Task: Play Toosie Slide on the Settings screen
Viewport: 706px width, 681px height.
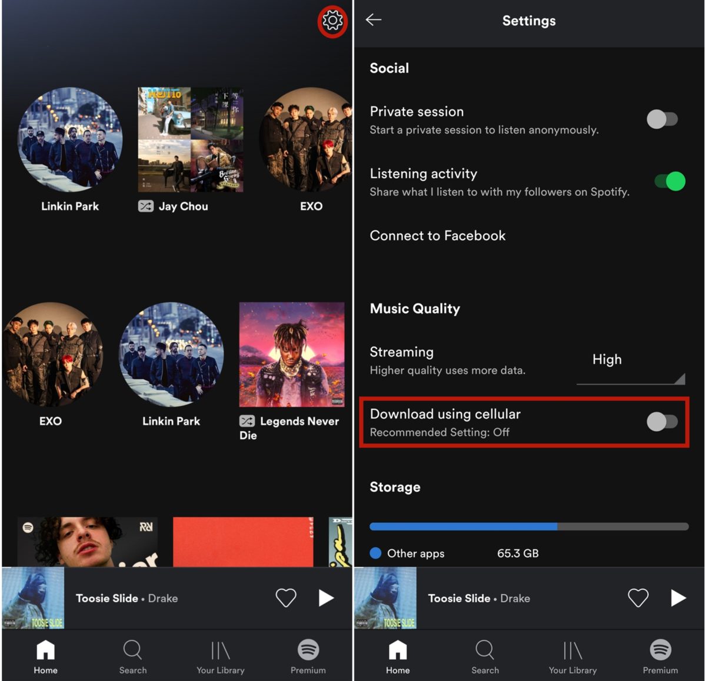Action: pos(678,598)
